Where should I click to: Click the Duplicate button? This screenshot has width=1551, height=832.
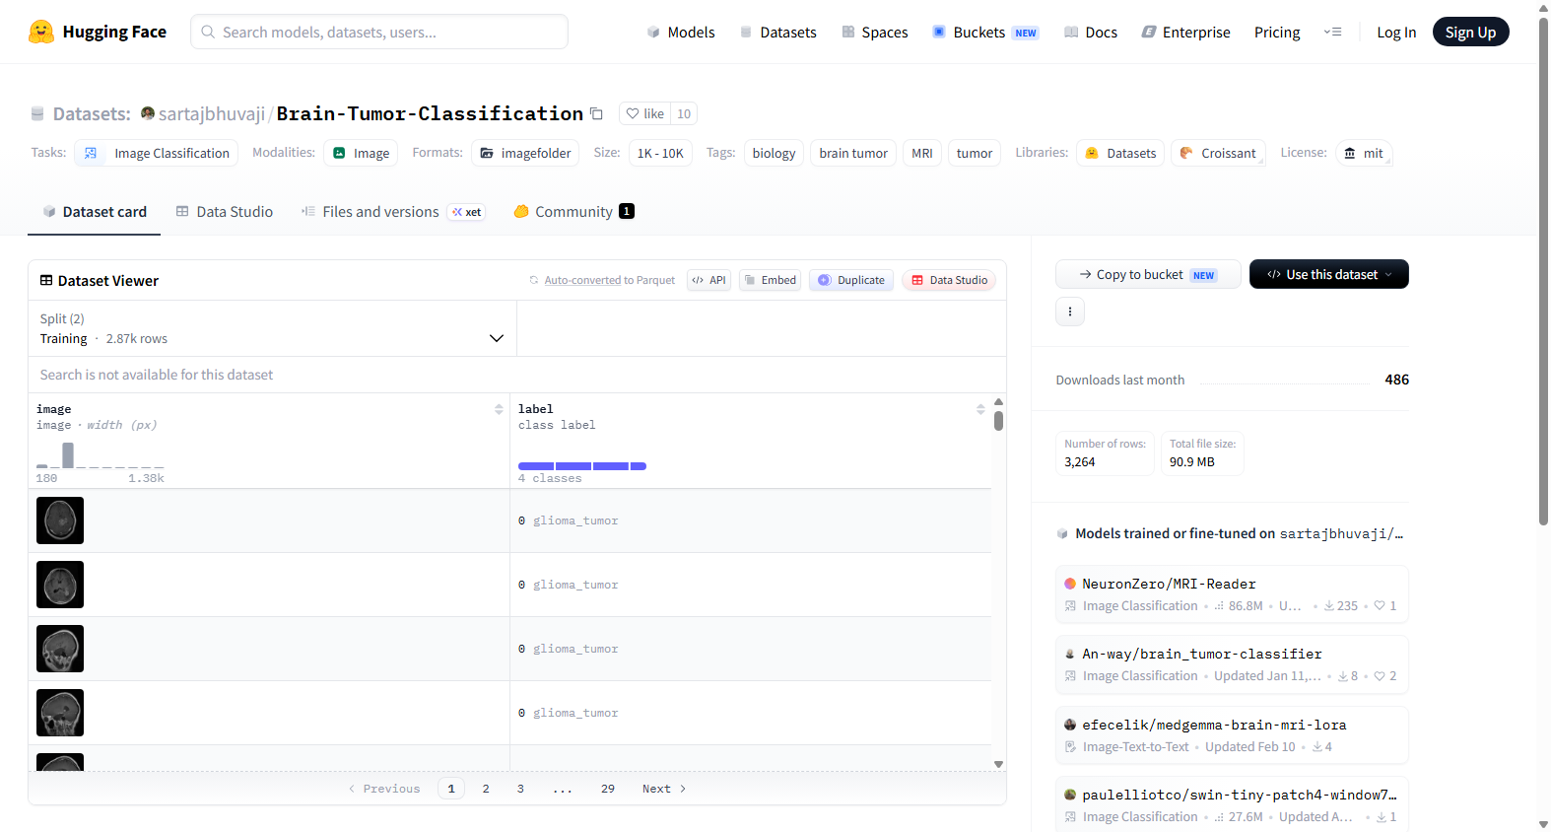851,280
